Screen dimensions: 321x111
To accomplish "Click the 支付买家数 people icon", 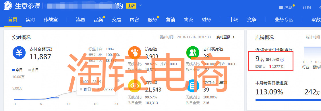I will click(x=193, y=53).
